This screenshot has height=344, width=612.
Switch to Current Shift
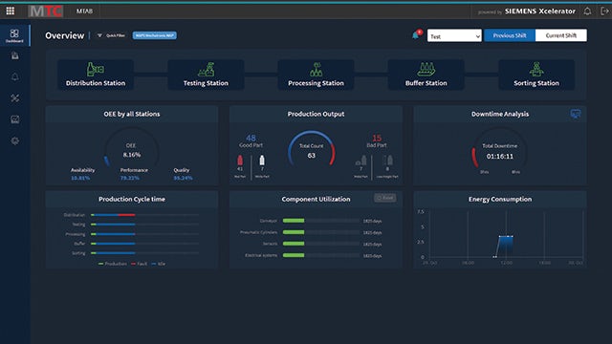coord(561,35)
